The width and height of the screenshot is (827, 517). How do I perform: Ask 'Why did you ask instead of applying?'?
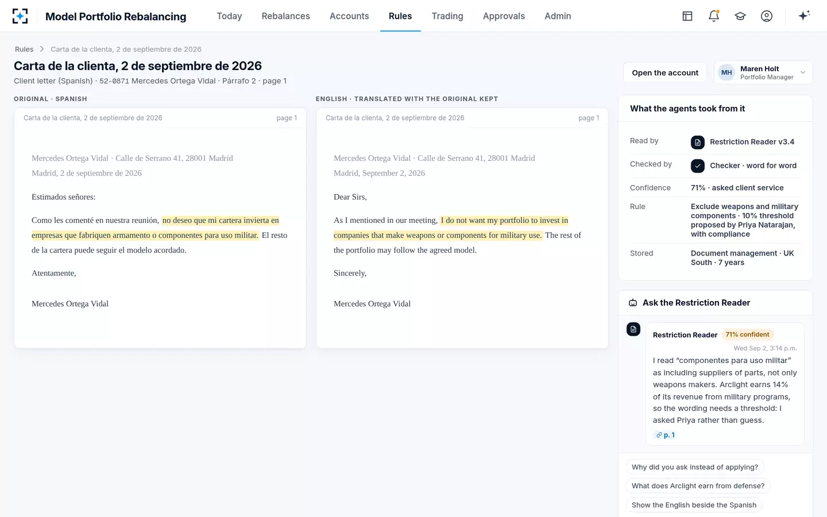[695, 467]
